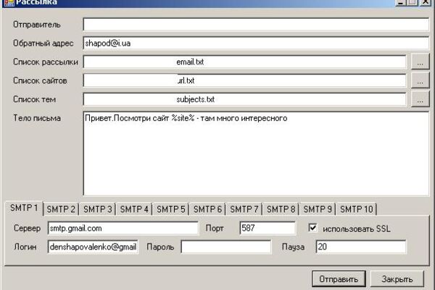Switch to the SMTP 2 tab

[61, 210]
